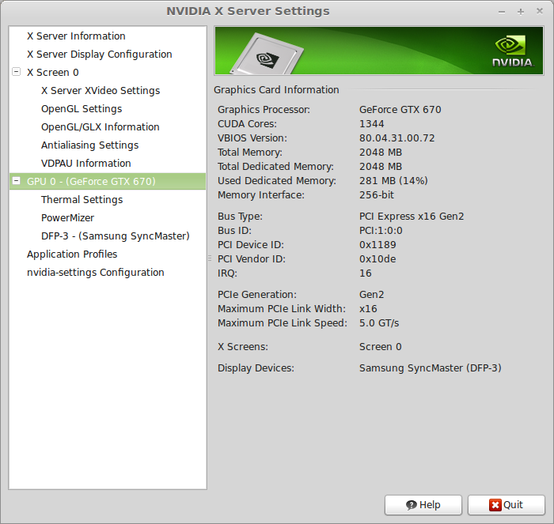
Task: Click the PCIe Generation Gen2 value
Action: (x=372, y=295)
